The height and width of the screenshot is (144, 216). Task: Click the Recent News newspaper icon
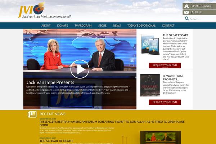(x=32, y=114)
